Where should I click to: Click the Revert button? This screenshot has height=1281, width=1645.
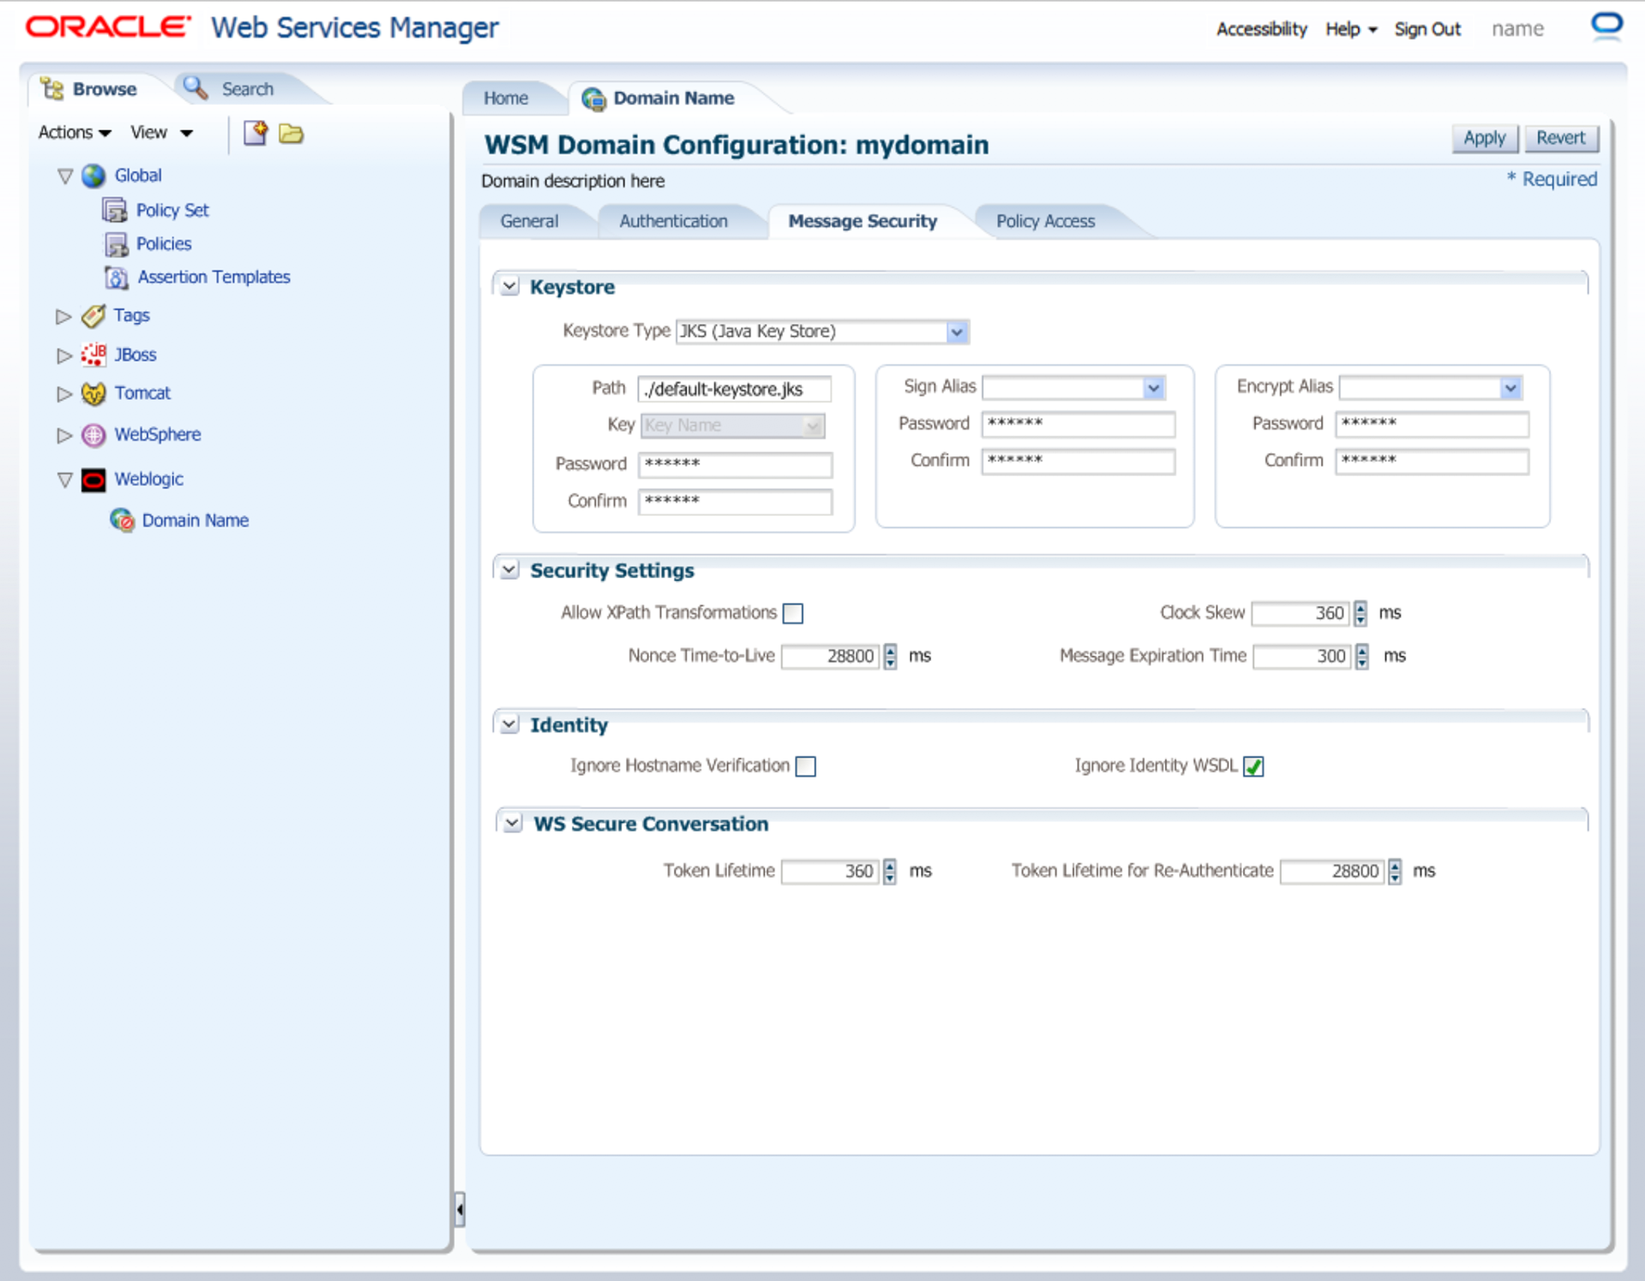pos(1560,139)
